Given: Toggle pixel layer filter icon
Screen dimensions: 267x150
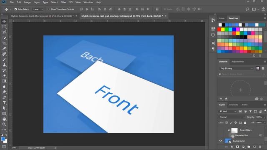Looking at the screenshot, I should [x=240, y=111].
